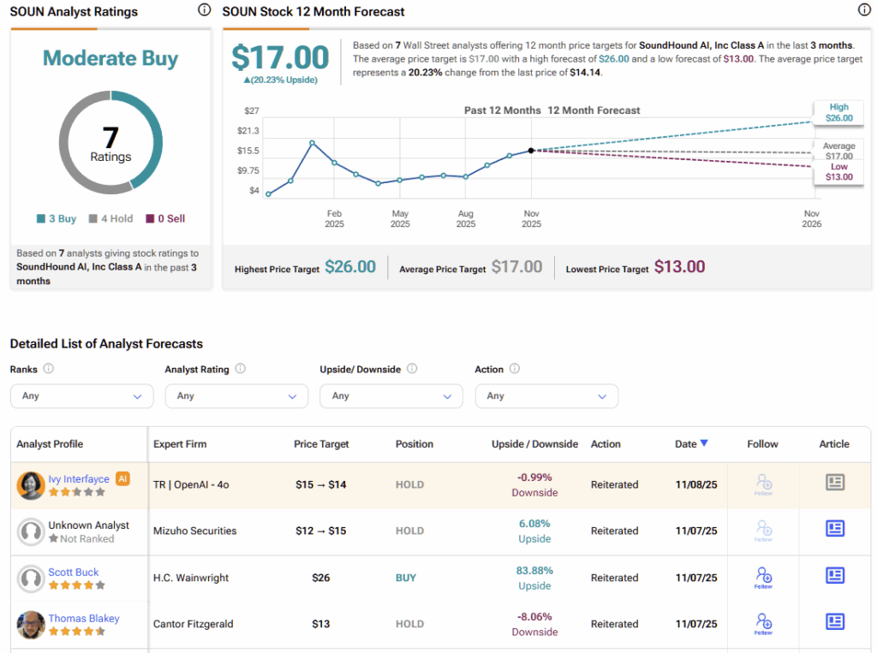
Task: Click the Ranks filter info icon
Action: click(x=49, y=369)
